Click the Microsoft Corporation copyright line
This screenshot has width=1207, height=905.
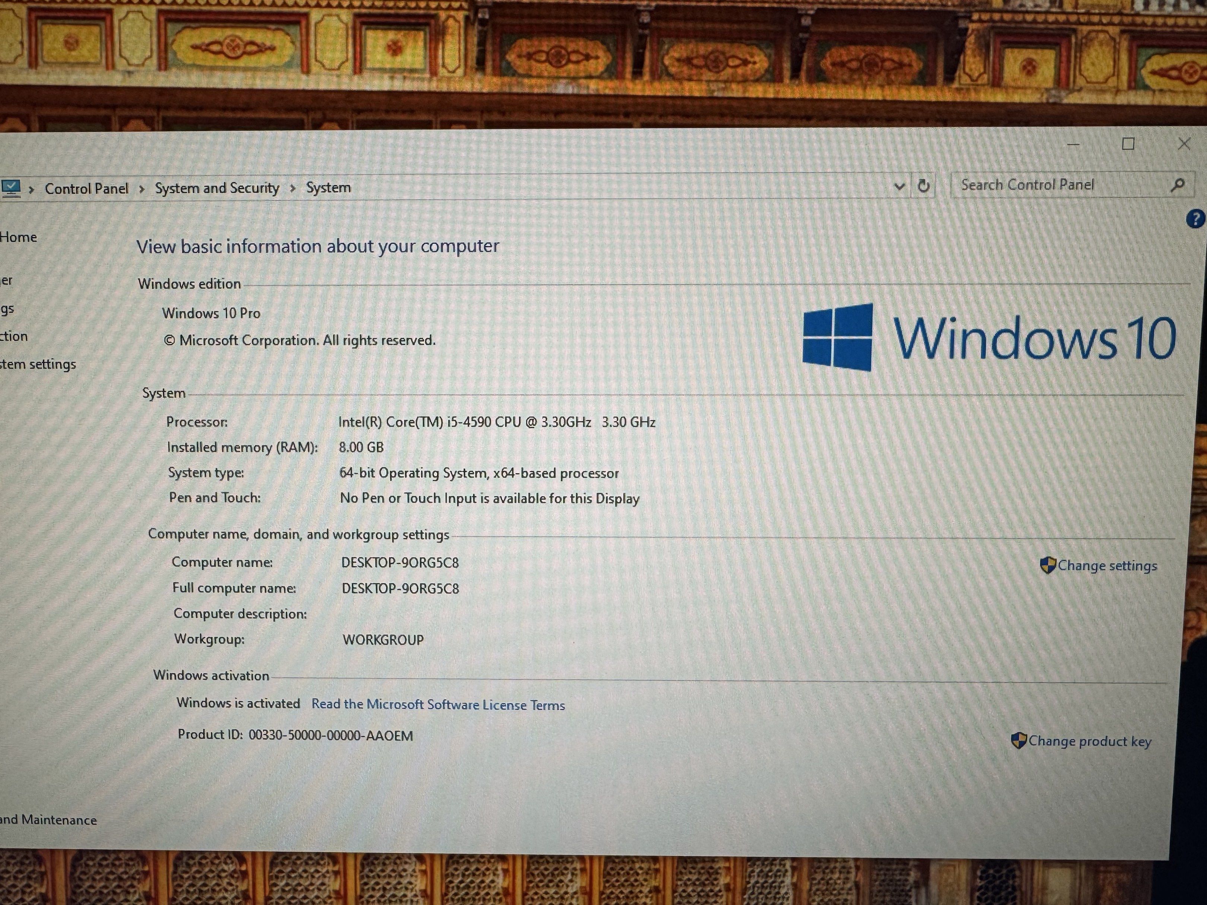point(300,340)
